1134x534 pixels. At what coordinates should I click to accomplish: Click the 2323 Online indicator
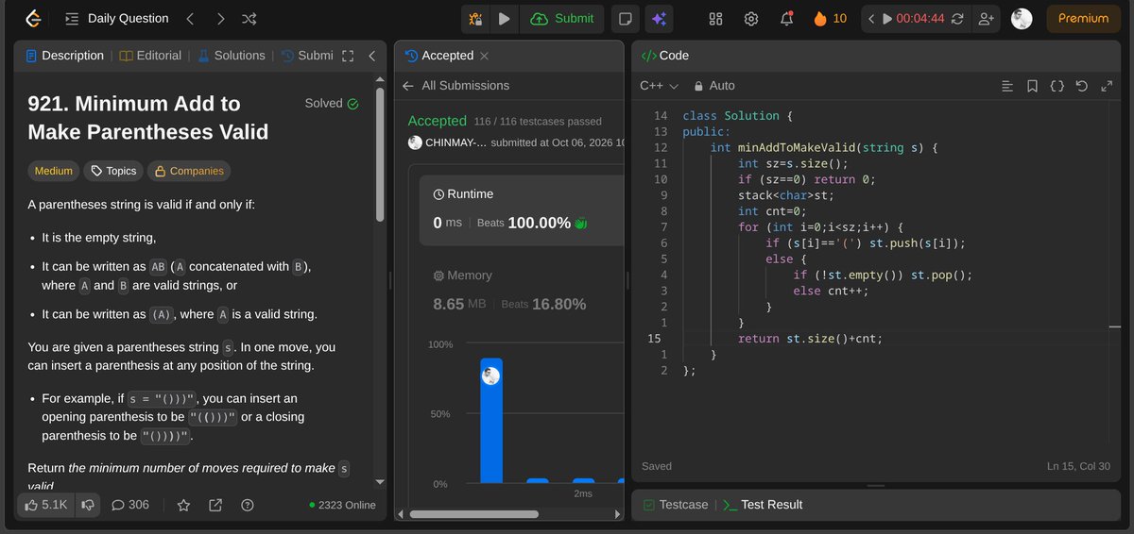[342, 505]
